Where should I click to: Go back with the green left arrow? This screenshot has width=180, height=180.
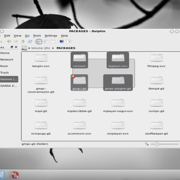pyautogui.click(x=9, y=41)
